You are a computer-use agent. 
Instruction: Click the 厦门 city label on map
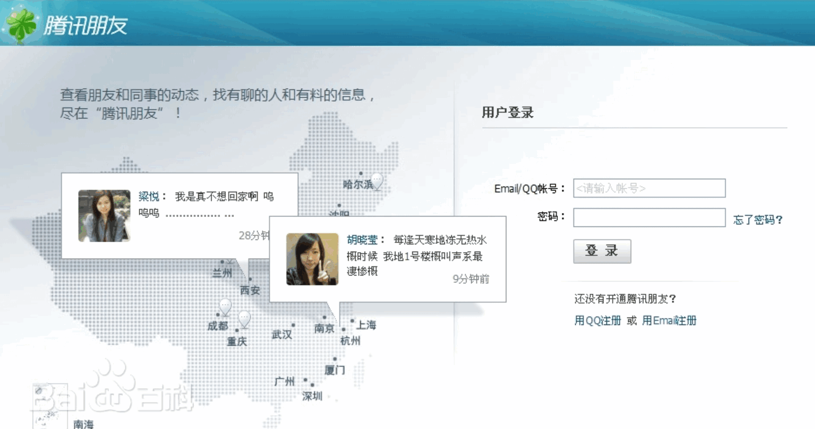pos(335,370)
